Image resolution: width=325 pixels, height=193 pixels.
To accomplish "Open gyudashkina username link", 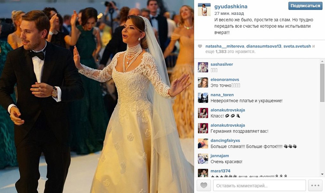I will (x=230, y=7).
